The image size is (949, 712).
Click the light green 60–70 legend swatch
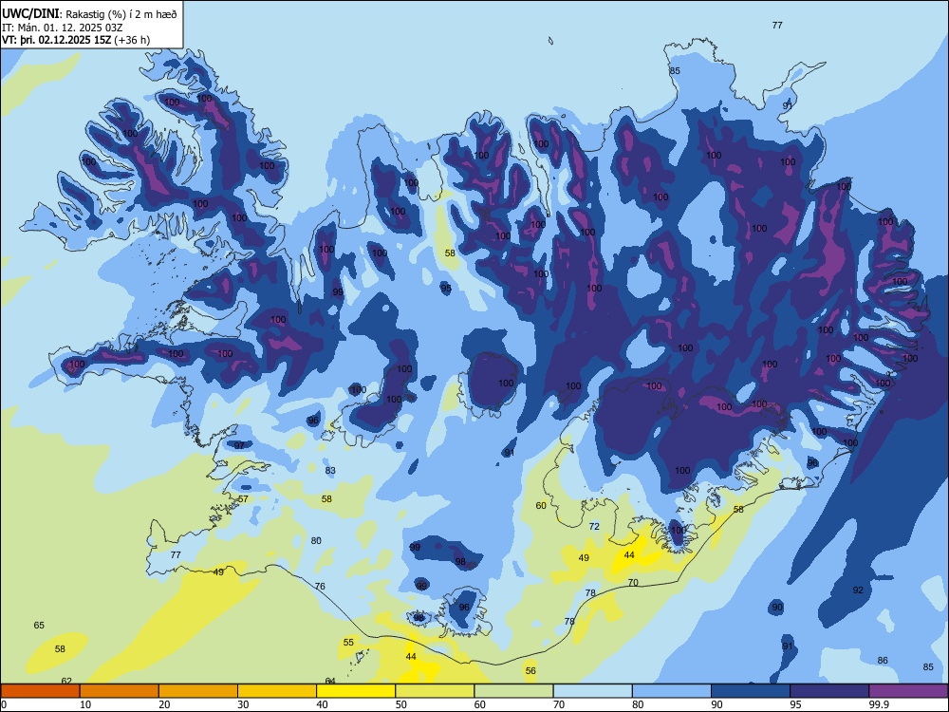[x=513, y=691]
